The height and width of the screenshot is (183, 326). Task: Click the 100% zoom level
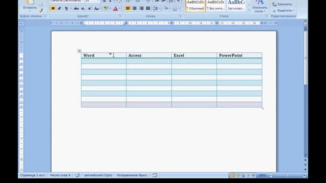262,175
